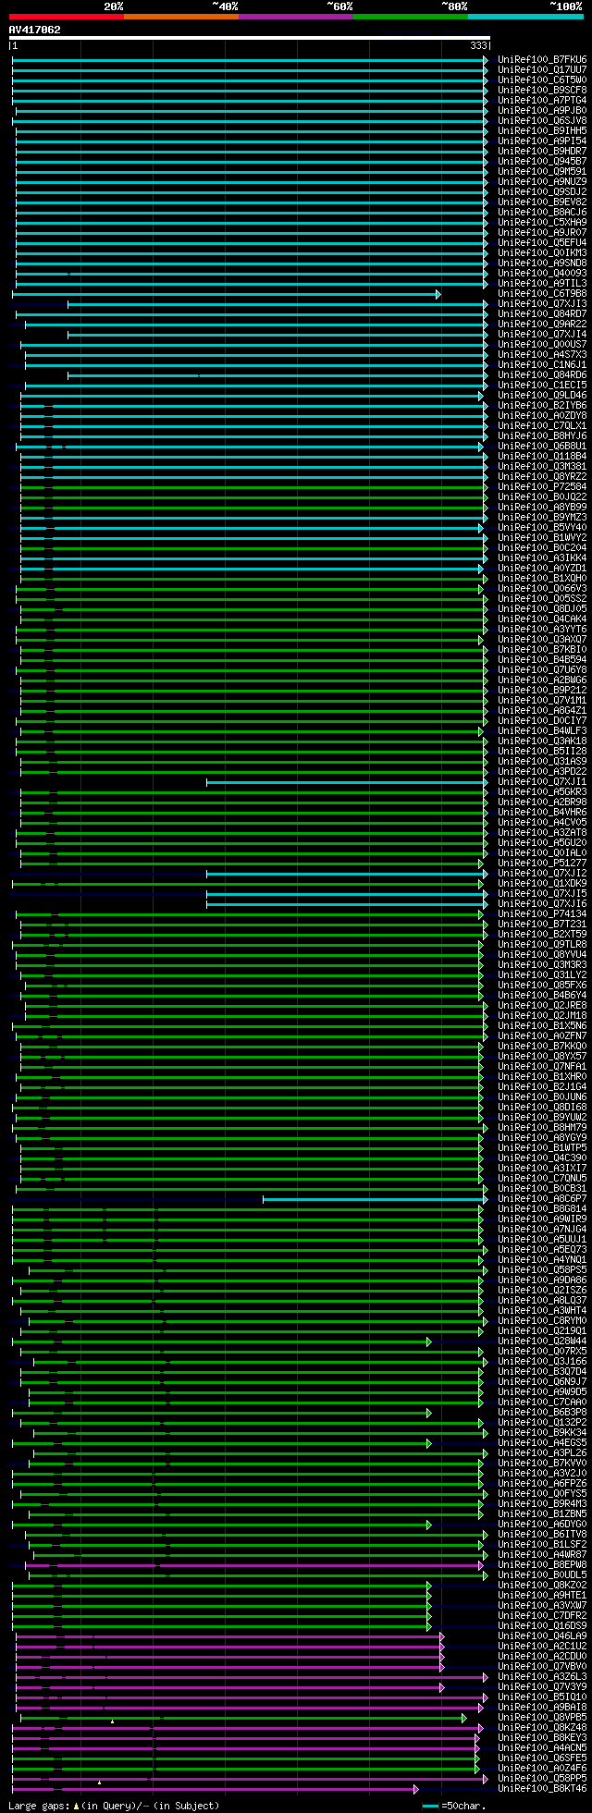Open hit UniRef100_C6T5W0
This screenshot has height=1813, width=592.
click(542, 80)
